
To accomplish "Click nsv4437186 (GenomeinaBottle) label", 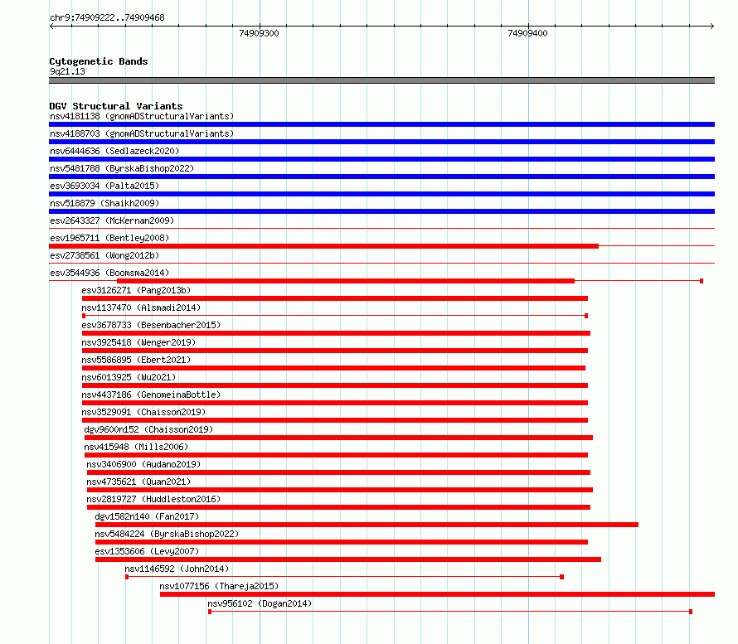I will click(x=151, y=395).
